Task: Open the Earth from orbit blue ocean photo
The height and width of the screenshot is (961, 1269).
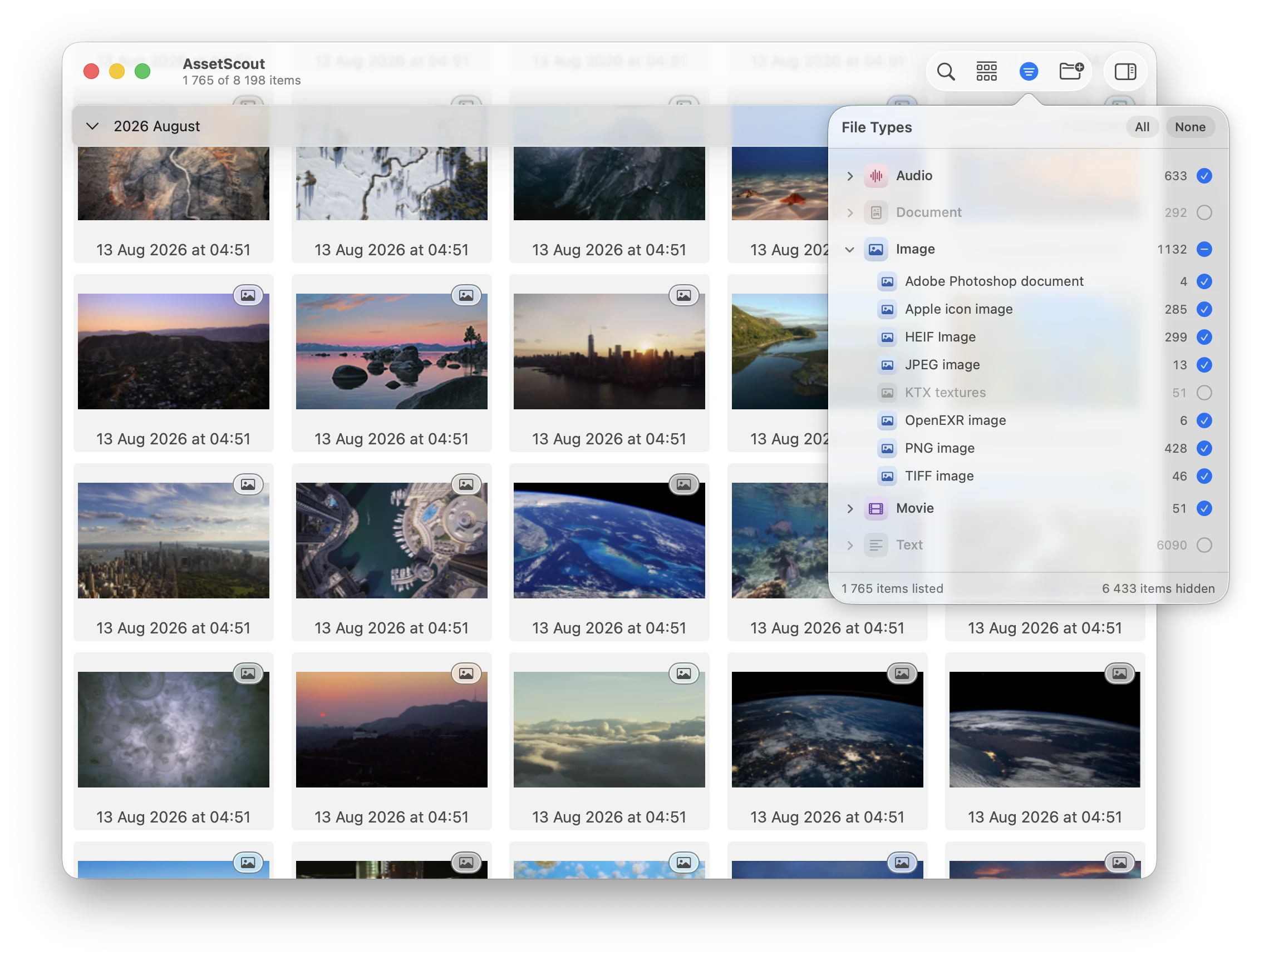Action: [609, 541]
